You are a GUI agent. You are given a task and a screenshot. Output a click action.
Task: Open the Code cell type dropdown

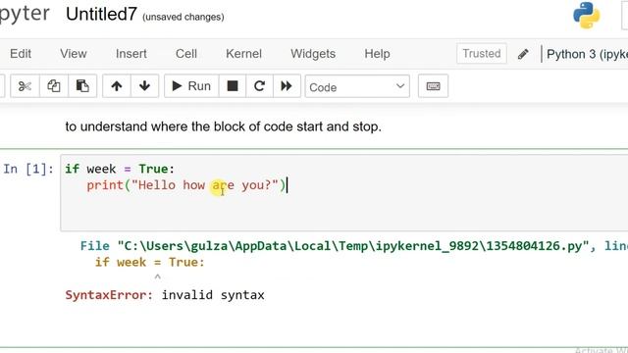(x=357, y=86)
